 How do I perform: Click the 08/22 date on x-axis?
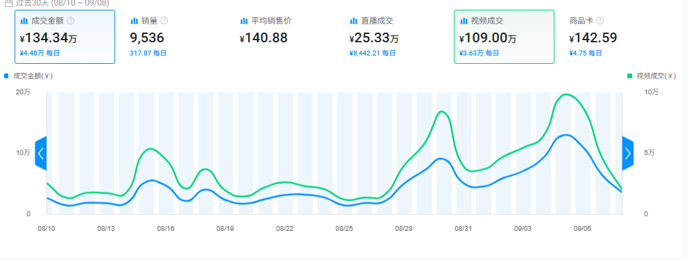pyautogui.click(x=285, y=229)
